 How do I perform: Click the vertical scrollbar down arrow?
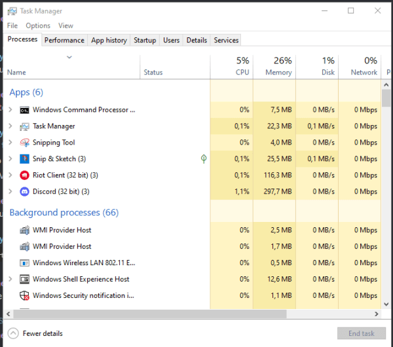(386, 304)
